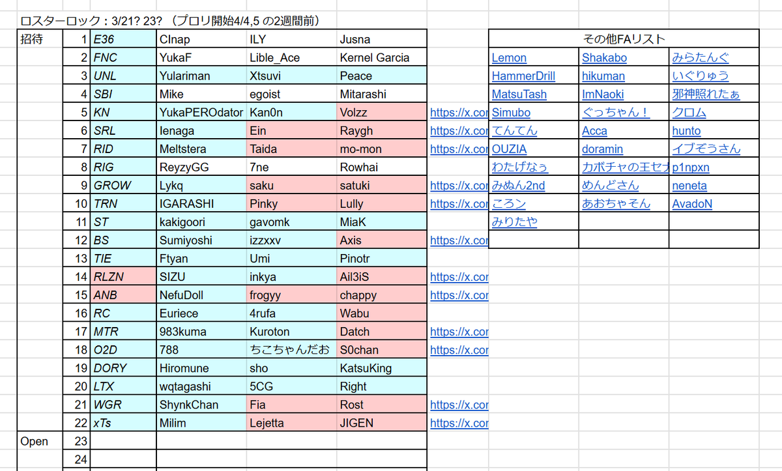The width and height of the screenshot is (782, 471).
Task: Select the cell containing Kernel Garcia
Action: (x=382, y=57)
